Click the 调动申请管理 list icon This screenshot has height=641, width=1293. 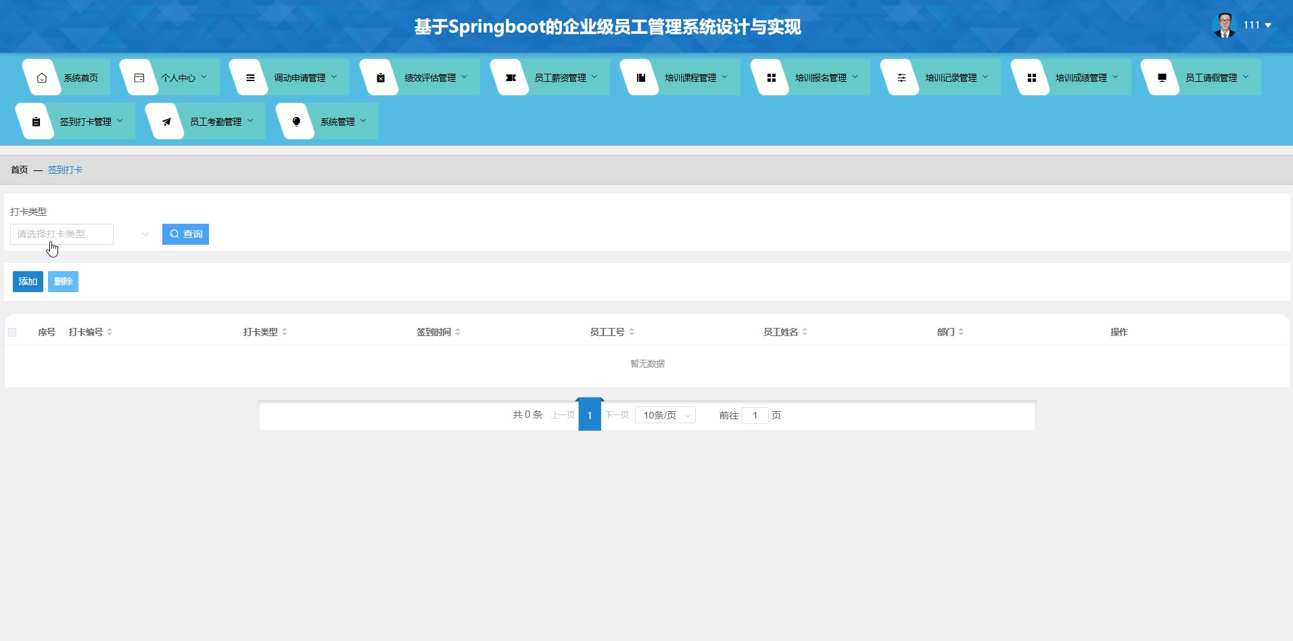point(250,78)
